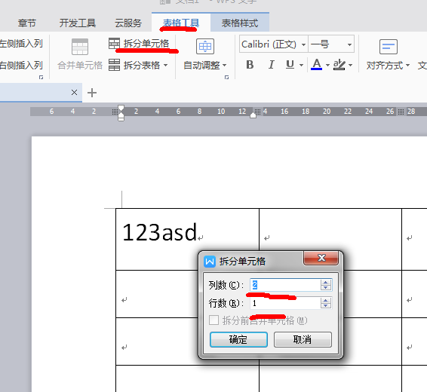This screenshot has height=392, width=427.
Task: Click the WPS icon in dialog title
Action: click(x=210, y=262)
